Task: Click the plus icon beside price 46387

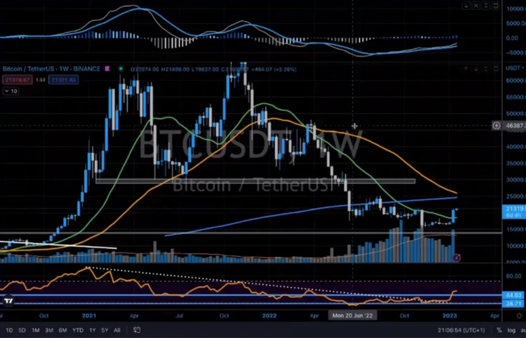Action: click(496, 126)
